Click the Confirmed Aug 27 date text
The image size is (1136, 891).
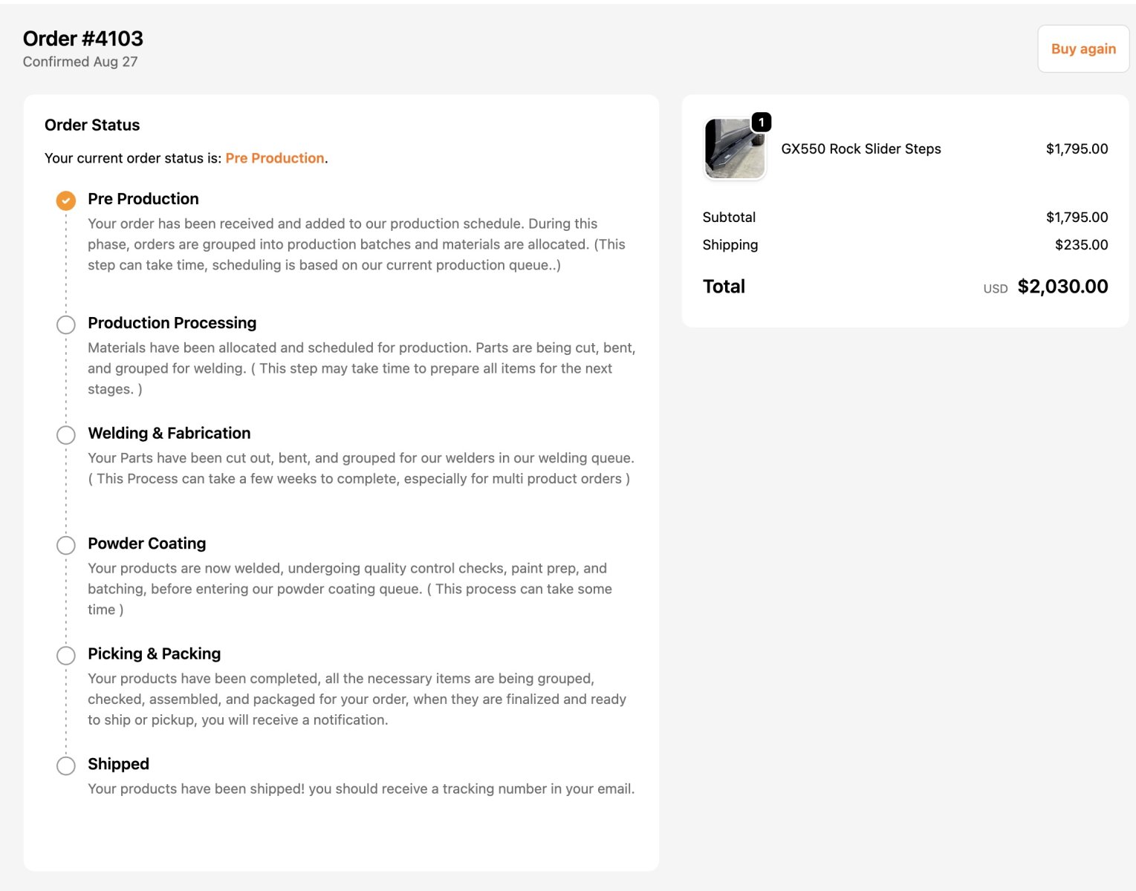pos(80,62)
